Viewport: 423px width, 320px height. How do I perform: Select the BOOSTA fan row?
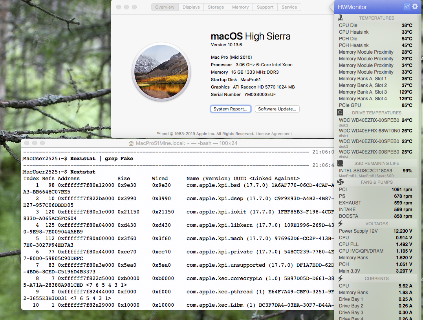pos(375,216)
